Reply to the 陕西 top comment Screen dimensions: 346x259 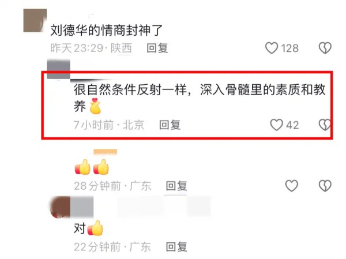tap(157, 48)
